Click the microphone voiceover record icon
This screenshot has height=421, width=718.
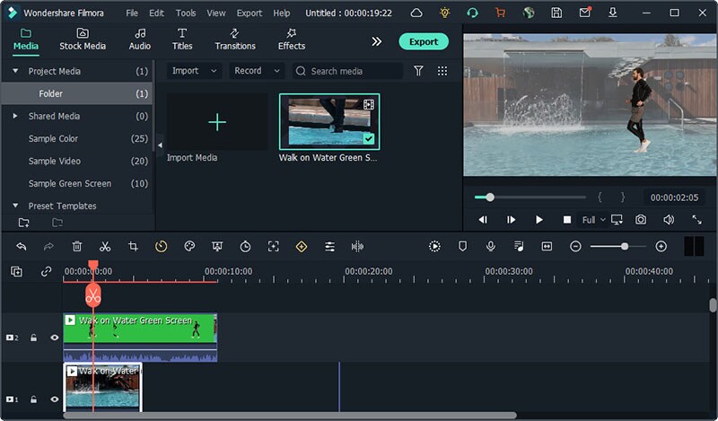pos(491,246)
